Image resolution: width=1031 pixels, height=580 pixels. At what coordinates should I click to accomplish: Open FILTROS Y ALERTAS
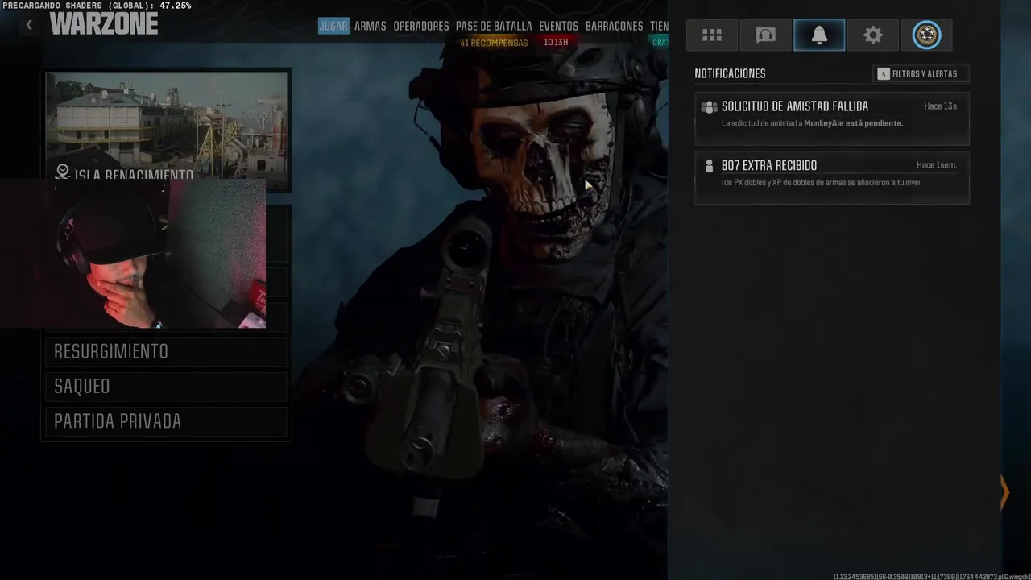(922, 73)
